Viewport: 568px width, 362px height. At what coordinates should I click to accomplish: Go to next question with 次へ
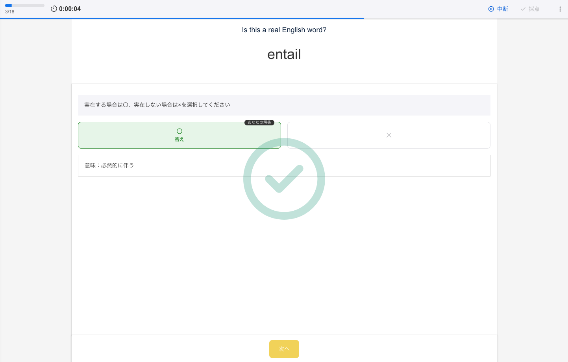click(x=284, y=349)
